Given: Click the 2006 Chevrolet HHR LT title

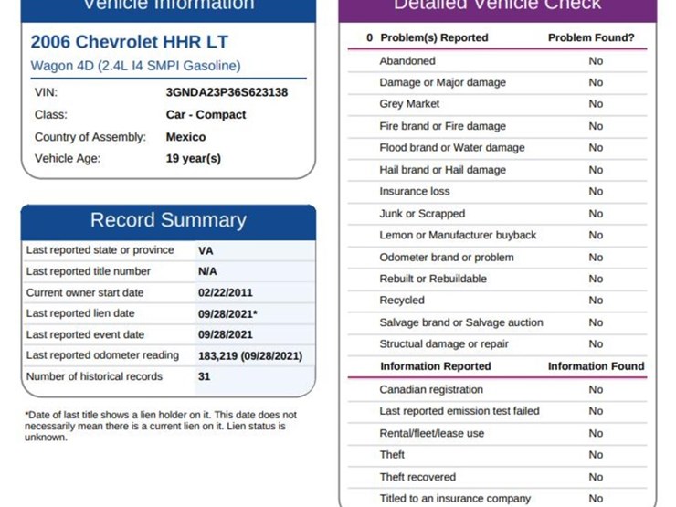Looking at the screenshot, I should (129, 42).
